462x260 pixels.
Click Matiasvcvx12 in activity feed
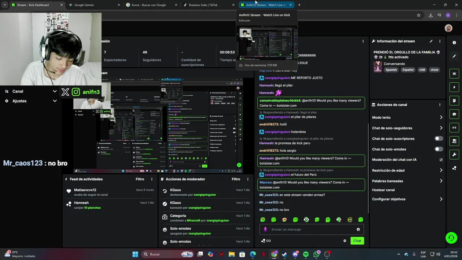85,190
